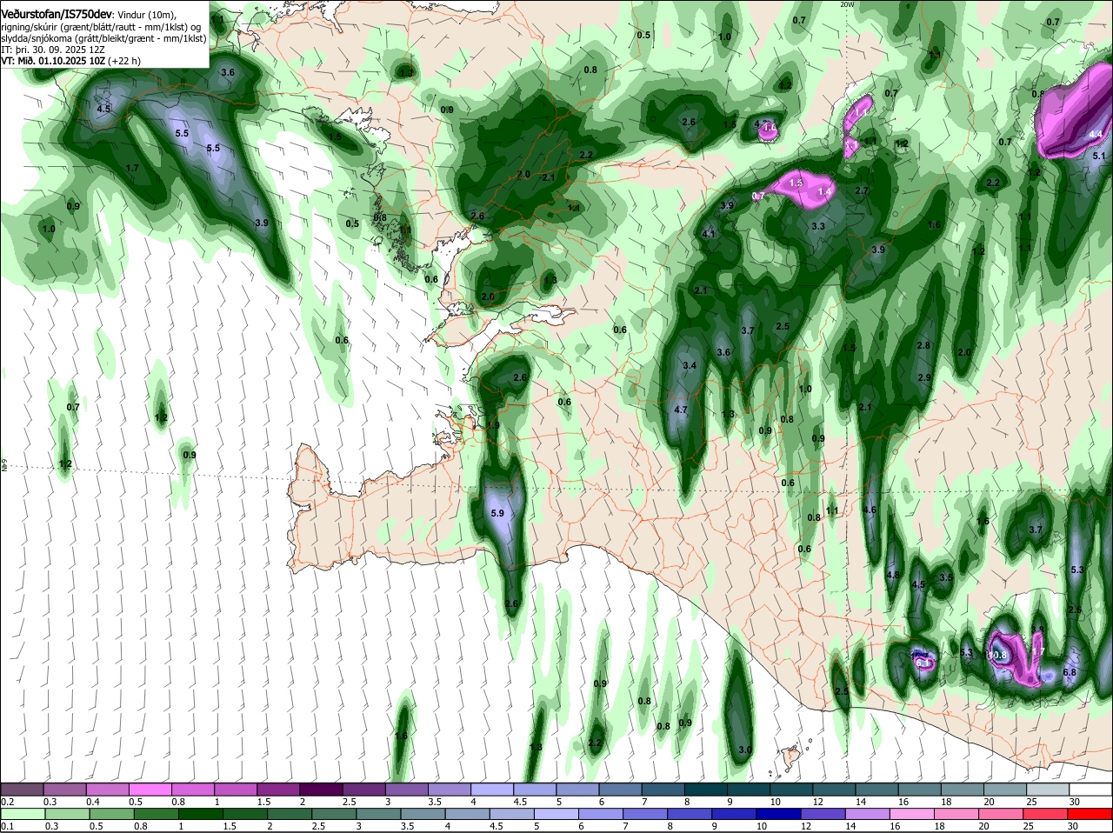Click the snow value 4.4 in the purple area
This screenshot has height=833, width=1113.
1096,135
